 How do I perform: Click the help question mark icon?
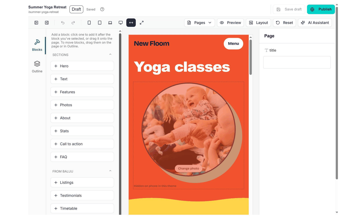coord(102,9)
